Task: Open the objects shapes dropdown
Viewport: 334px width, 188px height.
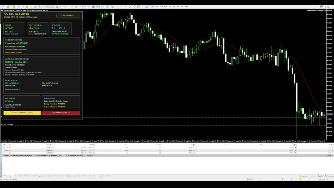Action: point(147,7)
